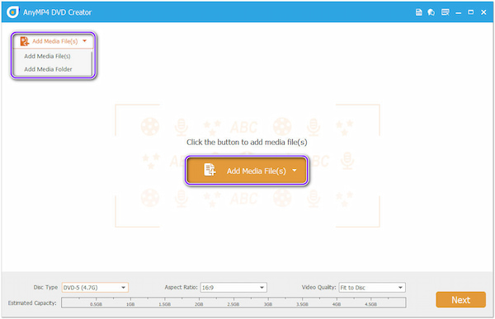Click the Estimated Capacity bar
495x319 pixels.
pyautogui.click(x=233, y=303)
